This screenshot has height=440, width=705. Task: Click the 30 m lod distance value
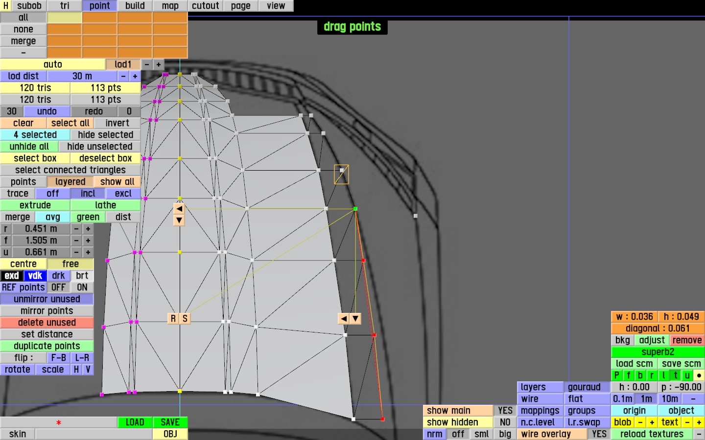(x=82, y=76)
